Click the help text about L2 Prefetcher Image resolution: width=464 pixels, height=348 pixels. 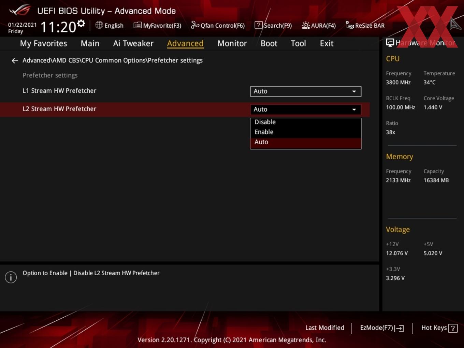pyautogui.click(x=91, y=273)
